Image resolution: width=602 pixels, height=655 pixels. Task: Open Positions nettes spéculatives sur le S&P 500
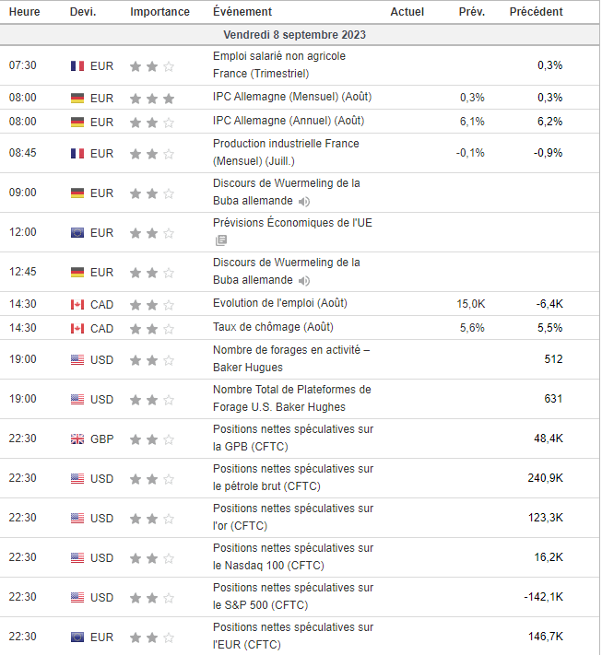click(292, 597)
